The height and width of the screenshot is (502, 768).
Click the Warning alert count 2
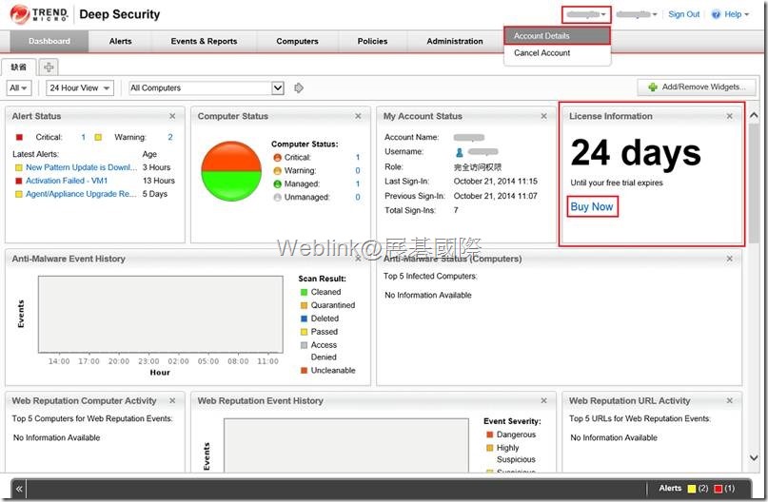170,137
